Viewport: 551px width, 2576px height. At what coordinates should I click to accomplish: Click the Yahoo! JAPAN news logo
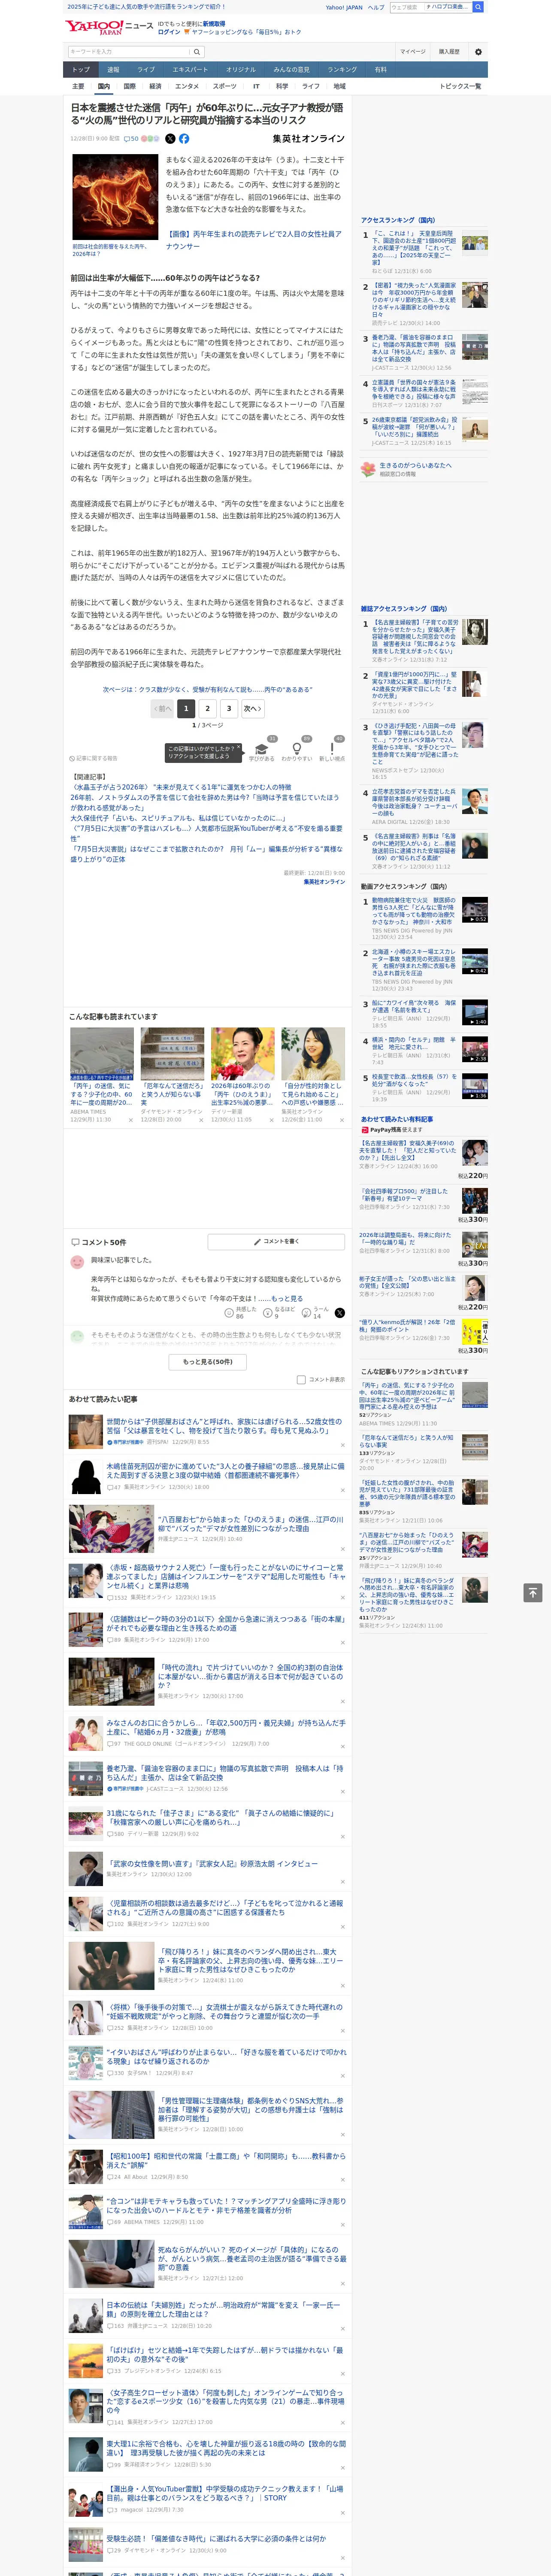click(110, 27)
